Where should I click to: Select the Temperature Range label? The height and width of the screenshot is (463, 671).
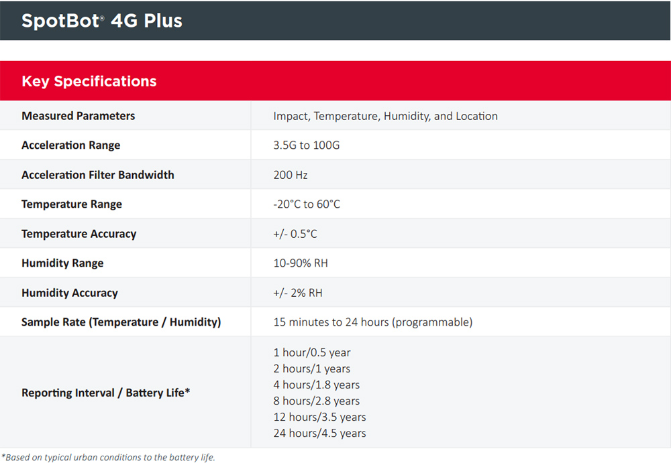(71, 204)
